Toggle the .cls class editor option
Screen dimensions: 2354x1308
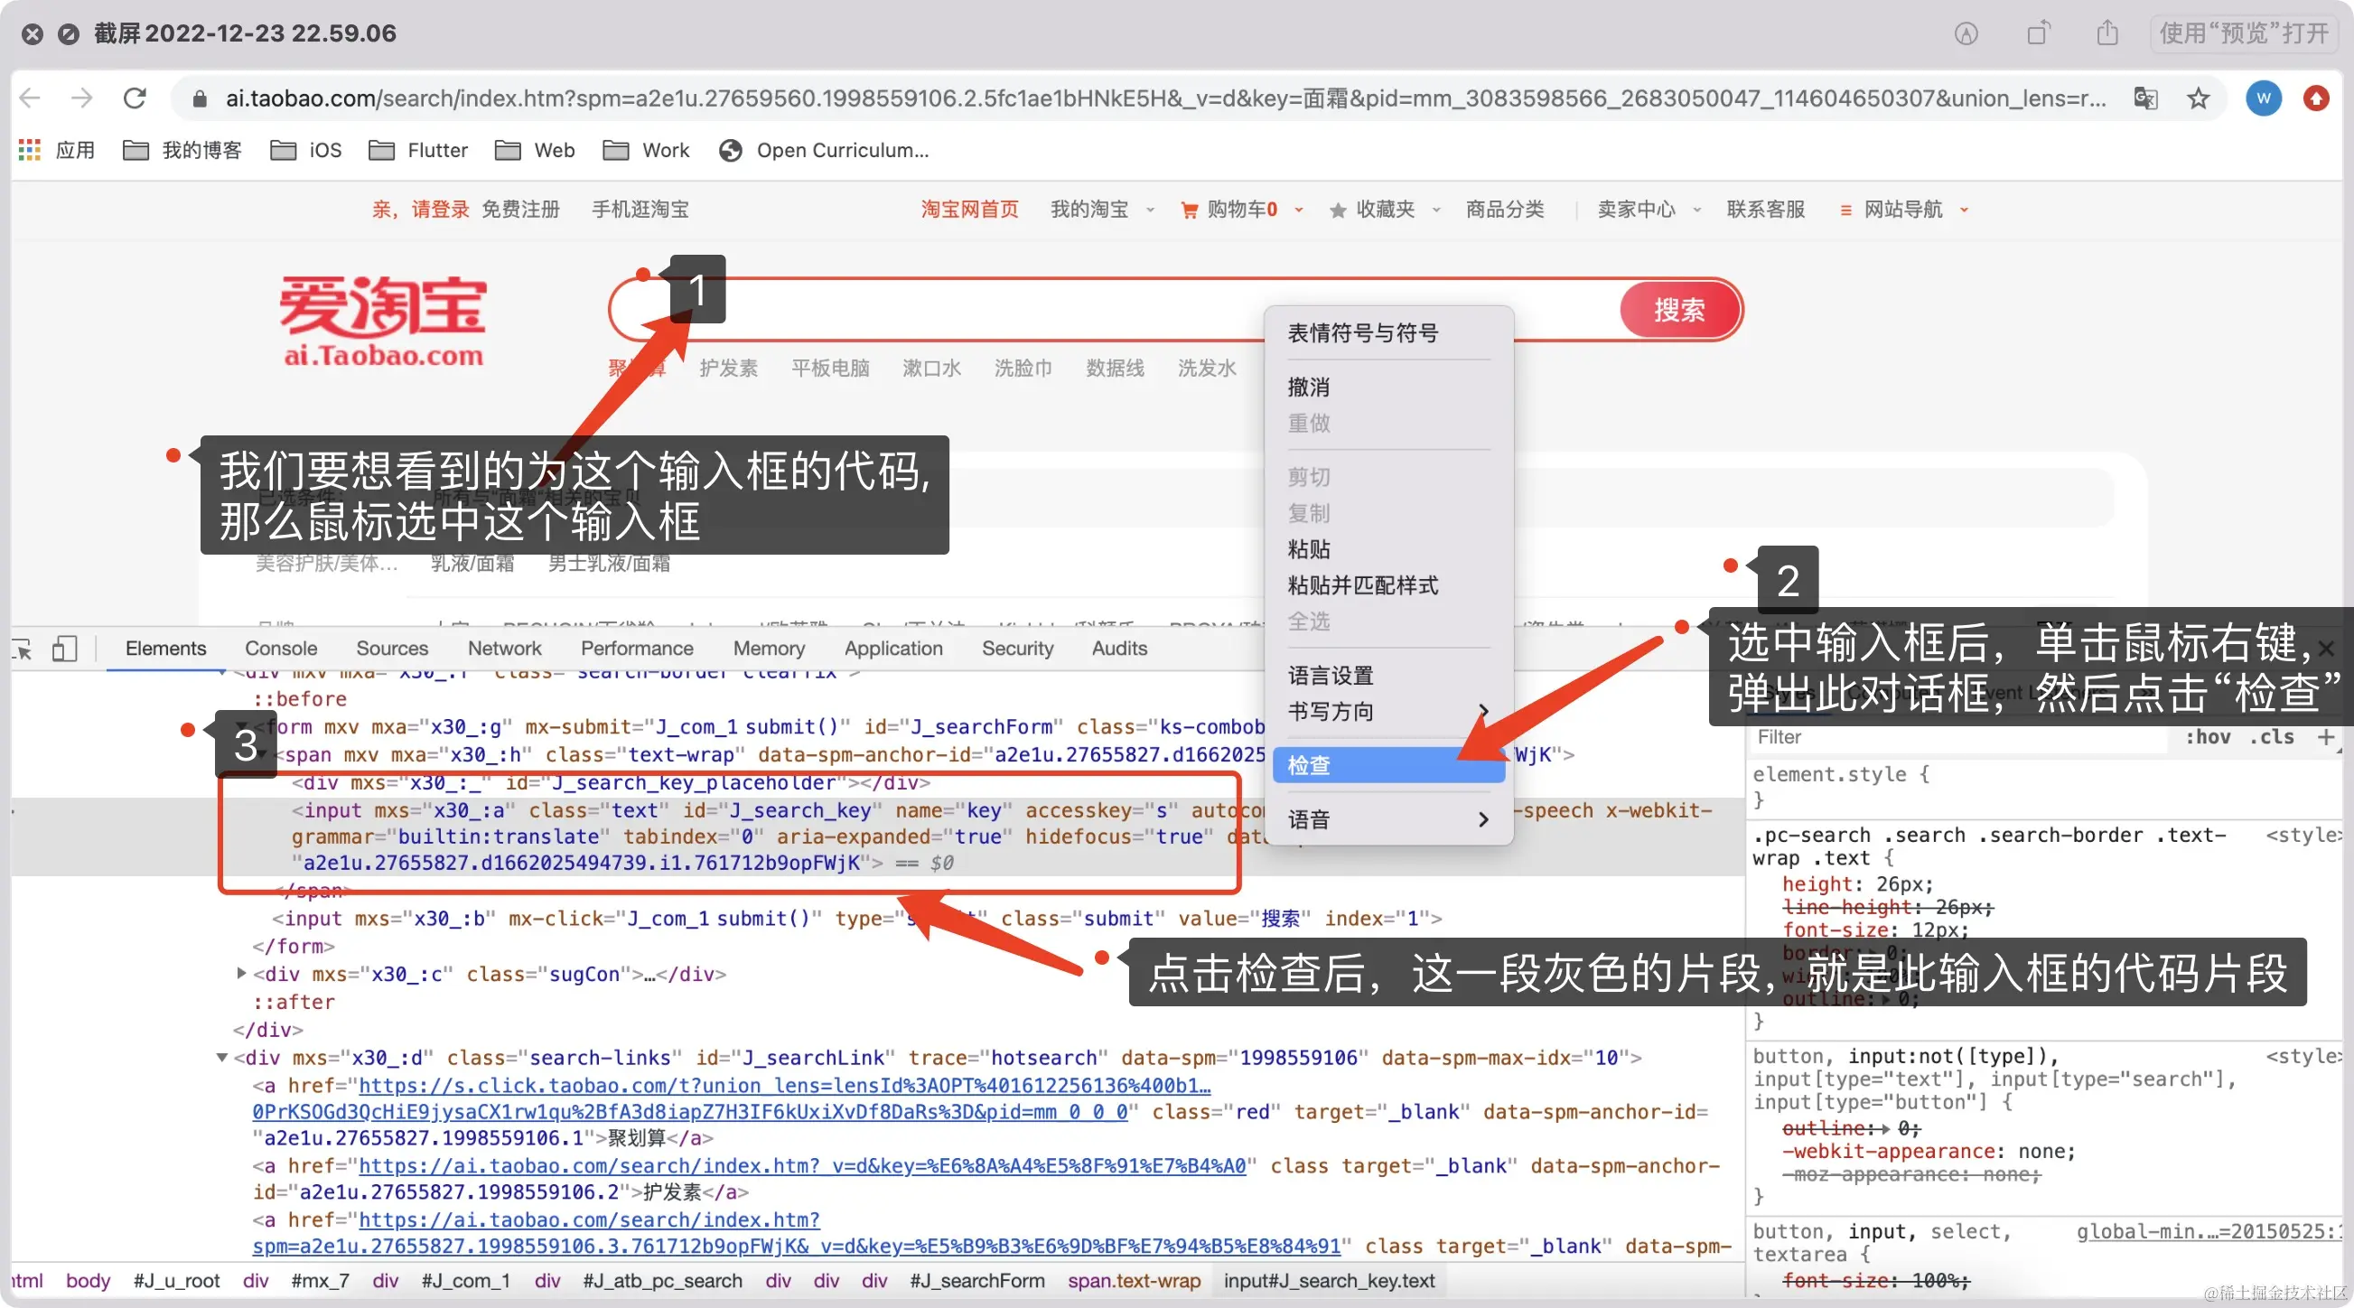(2272, 737)
